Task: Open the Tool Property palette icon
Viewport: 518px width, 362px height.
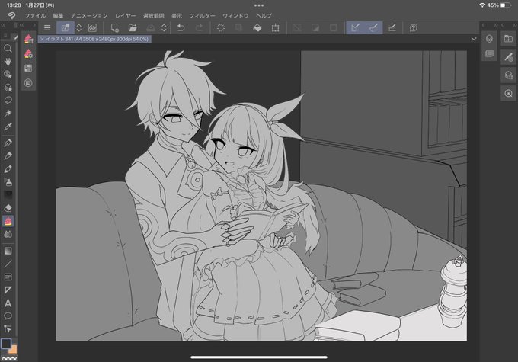Action: coord(28,53)
